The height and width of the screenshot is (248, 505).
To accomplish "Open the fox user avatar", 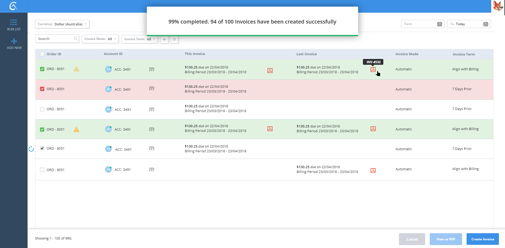I will pos(498,6).
